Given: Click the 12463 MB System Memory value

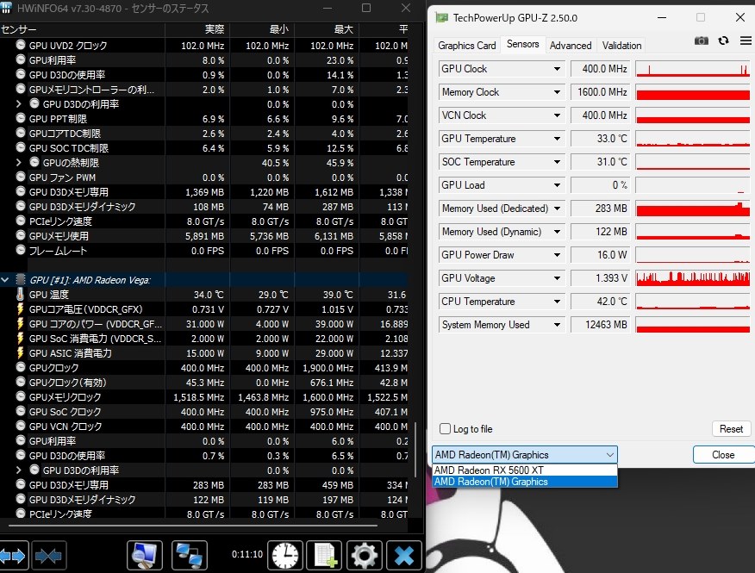Looking at the screenshot, I should pos(601,325).
